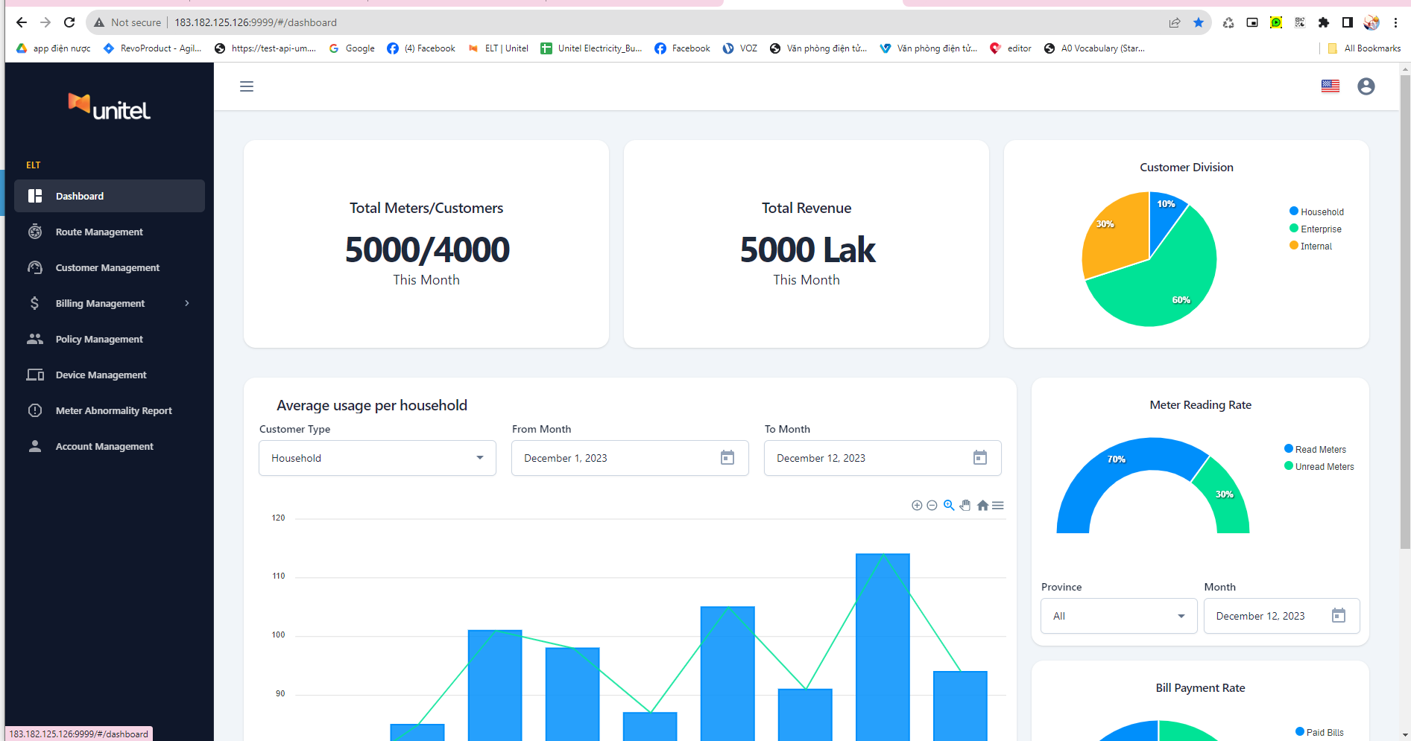Open To Month calendar picker icon
1411x741 pixels.
(x=980, y=458)
